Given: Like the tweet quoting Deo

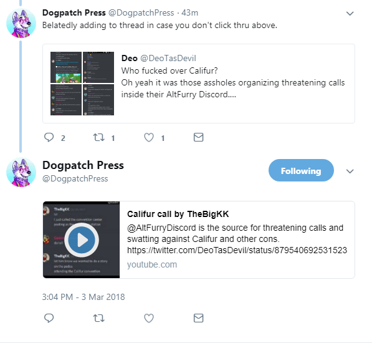Looking at the screenshot, I should [x=149, y=137].
